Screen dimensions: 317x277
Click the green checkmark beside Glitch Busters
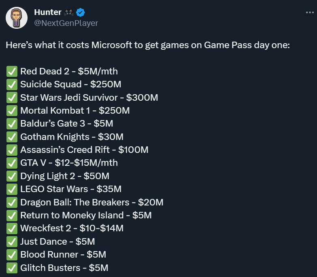[12, 267]
